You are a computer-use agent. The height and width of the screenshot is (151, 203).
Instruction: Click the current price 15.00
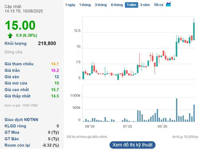tap(20, 25)
